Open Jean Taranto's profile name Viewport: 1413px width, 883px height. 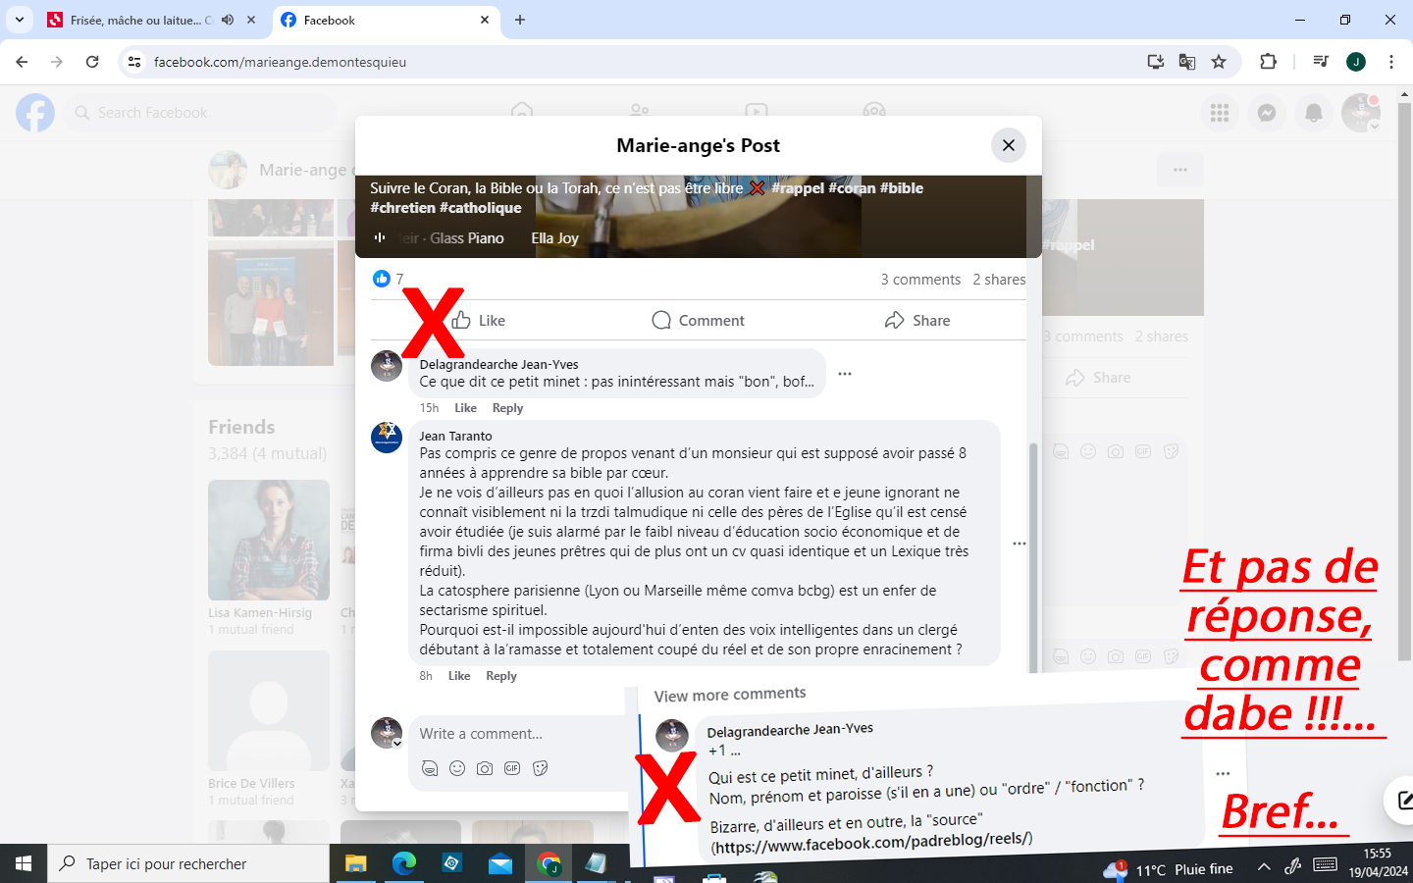(x=455, y=436)
